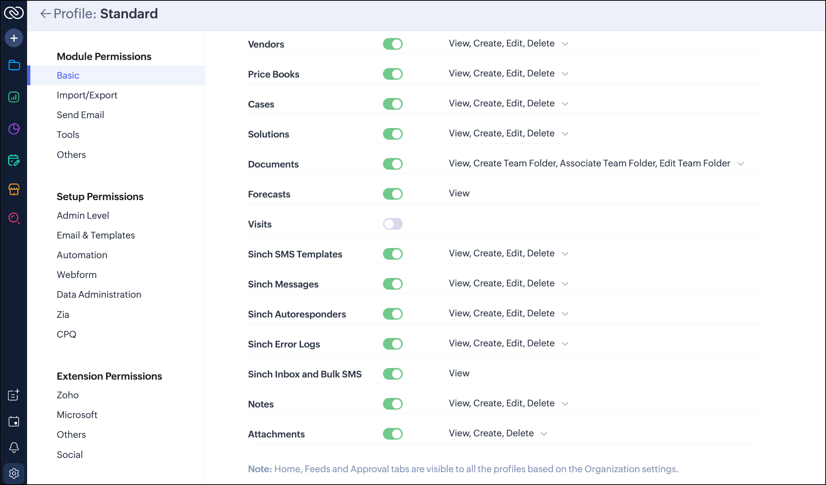Go to Microsoft extension permissions

(x=77, y=415)
